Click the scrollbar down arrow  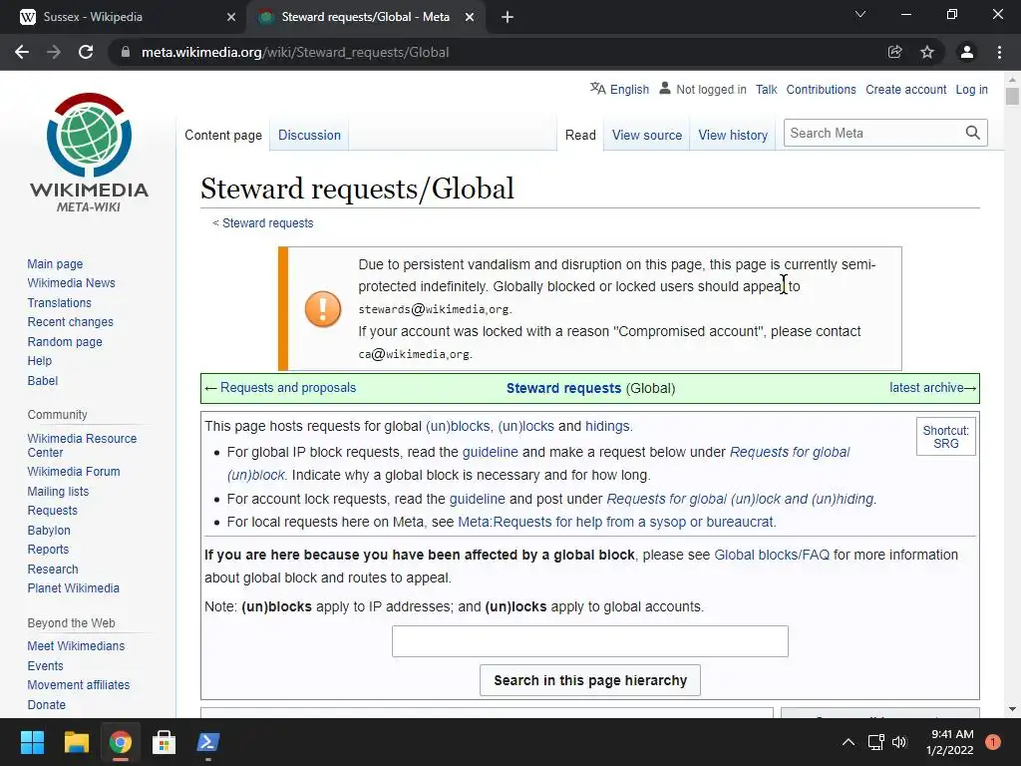tap(1012, 709)
